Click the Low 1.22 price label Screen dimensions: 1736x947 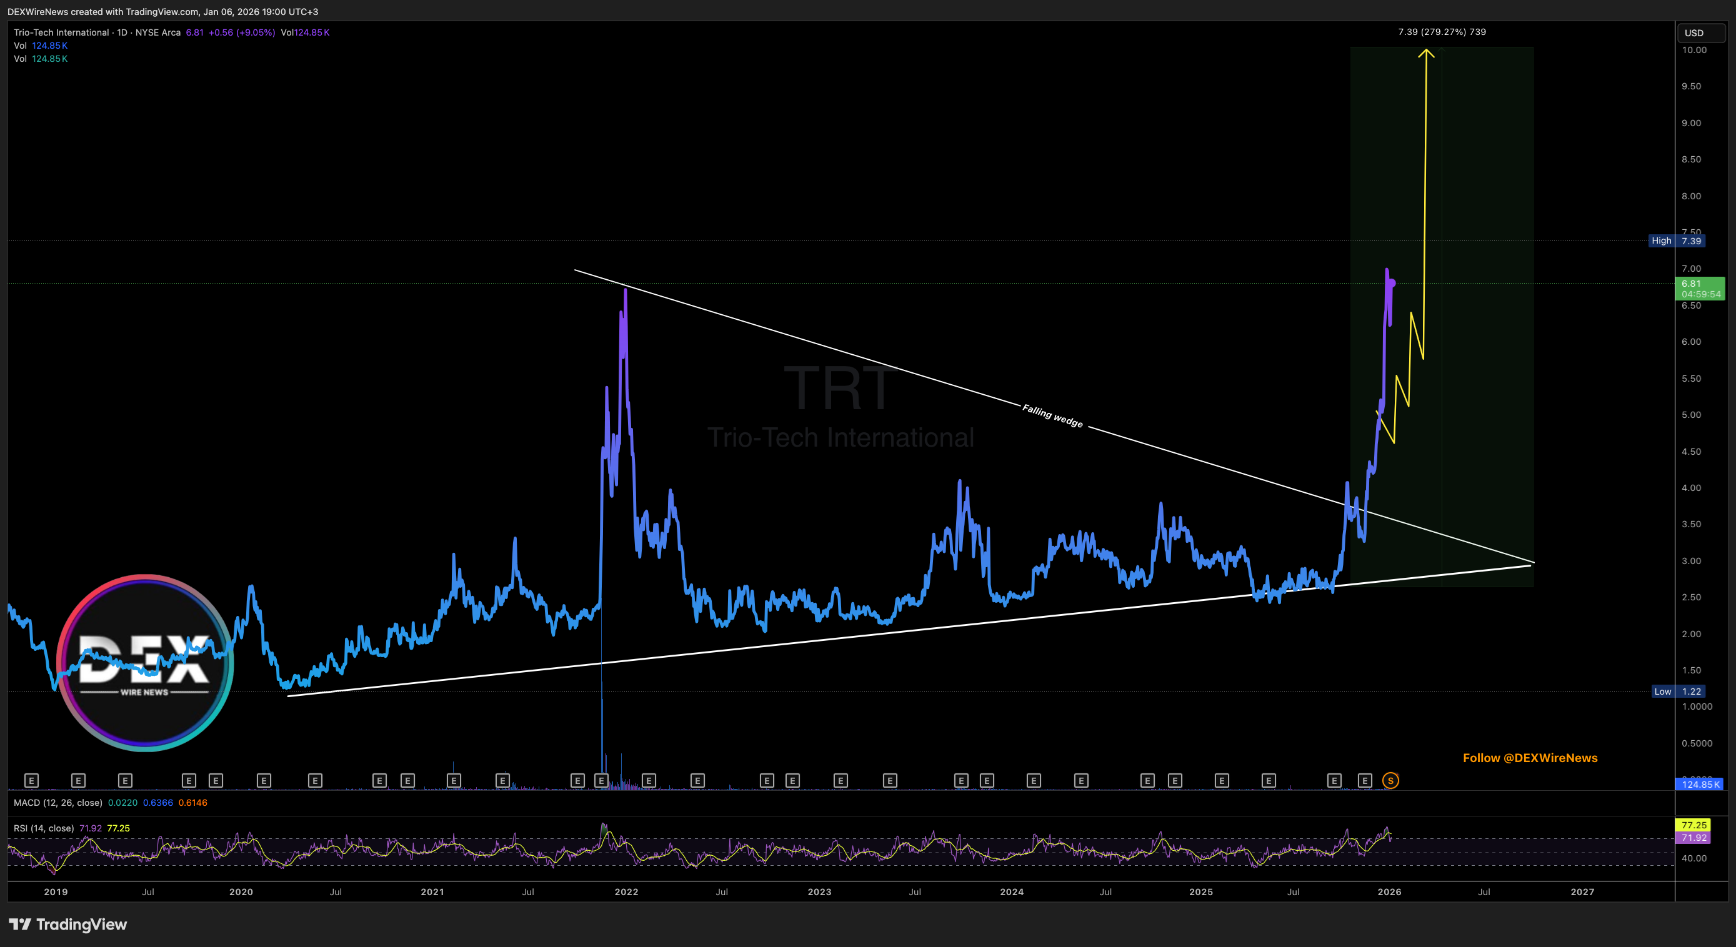1684,691
